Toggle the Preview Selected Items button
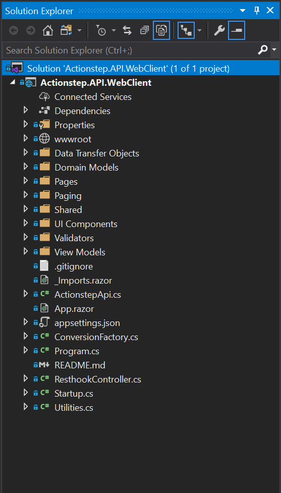 coord(237,30)
